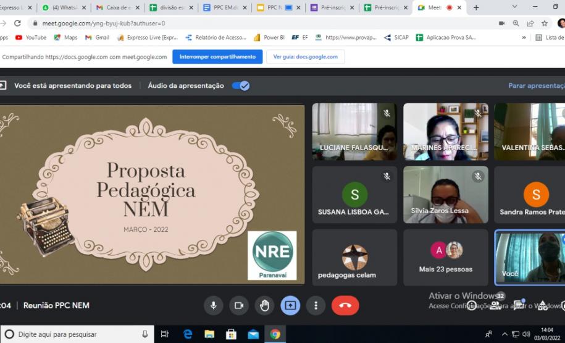Switch to the WhatsApp browser tab

click(64, 7)
